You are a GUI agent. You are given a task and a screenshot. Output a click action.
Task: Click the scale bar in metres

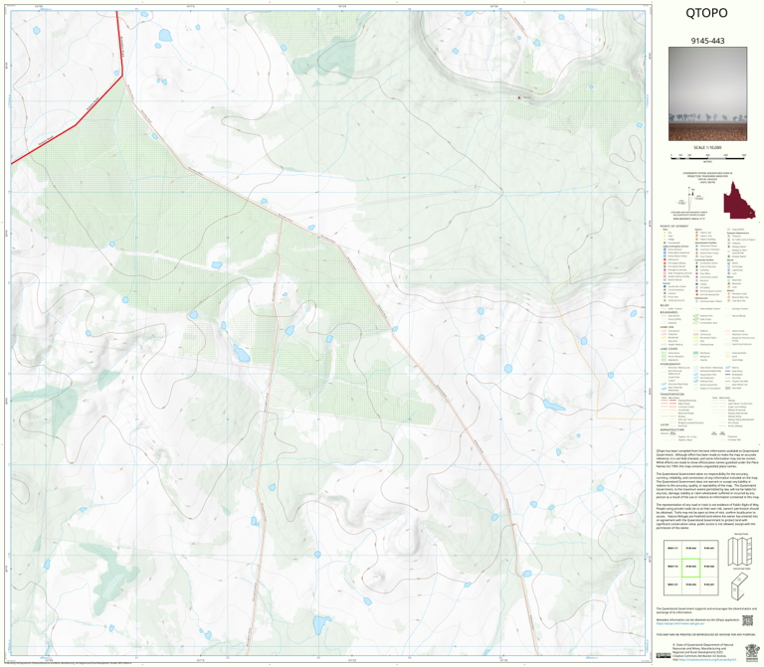[x=708, y=157]
